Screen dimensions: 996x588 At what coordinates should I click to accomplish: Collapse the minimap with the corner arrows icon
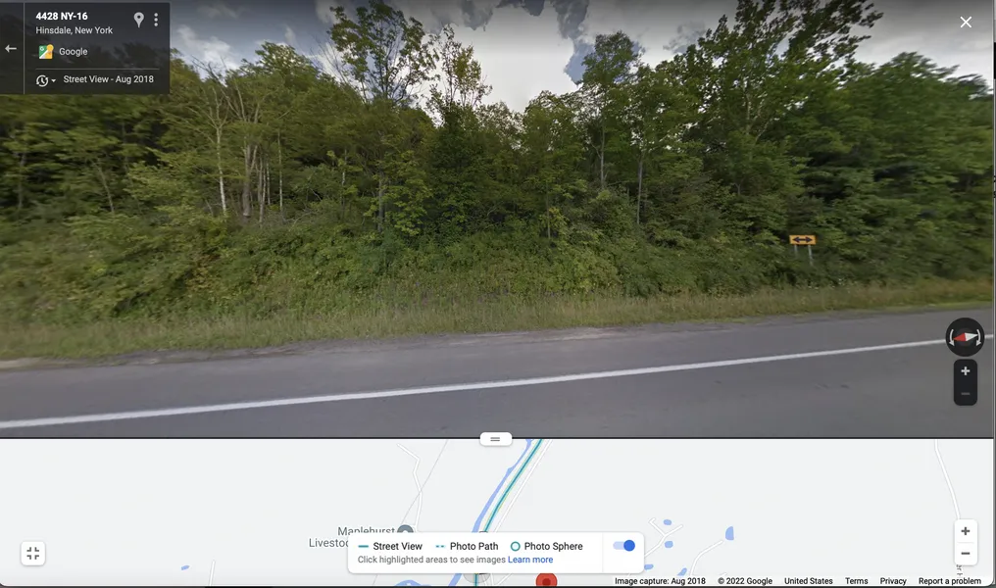point(33,553)
